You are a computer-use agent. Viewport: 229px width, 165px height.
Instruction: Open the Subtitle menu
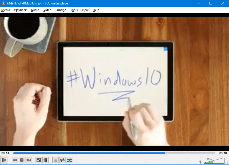[61, 10]
